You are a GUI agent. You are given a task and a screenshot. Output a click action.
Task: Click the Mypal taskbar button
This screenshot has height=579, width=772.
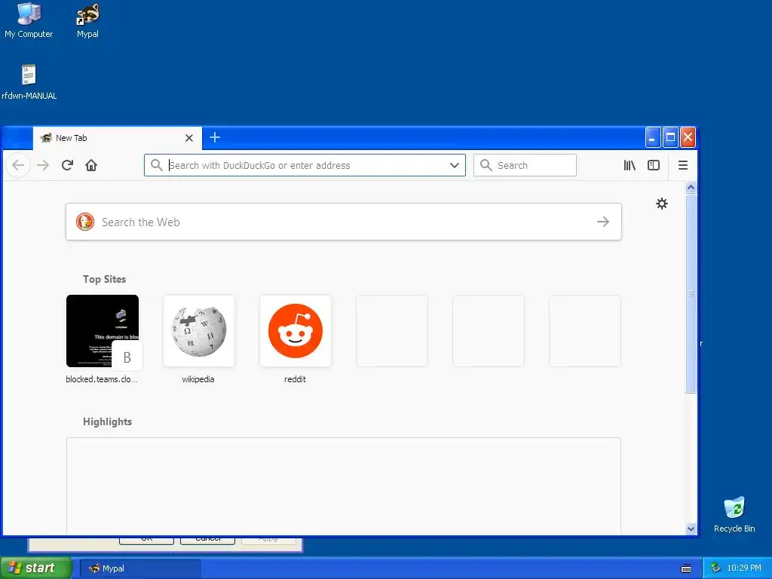point(139,568)
